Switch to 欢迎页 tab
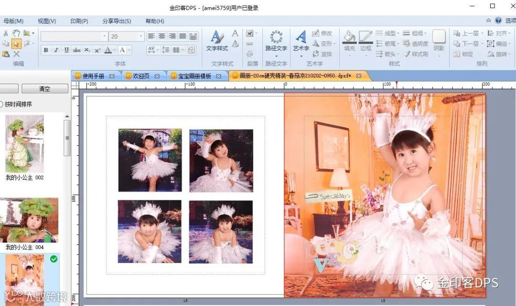The height and width of the screenshot is (306, 516). coord(141,76)
